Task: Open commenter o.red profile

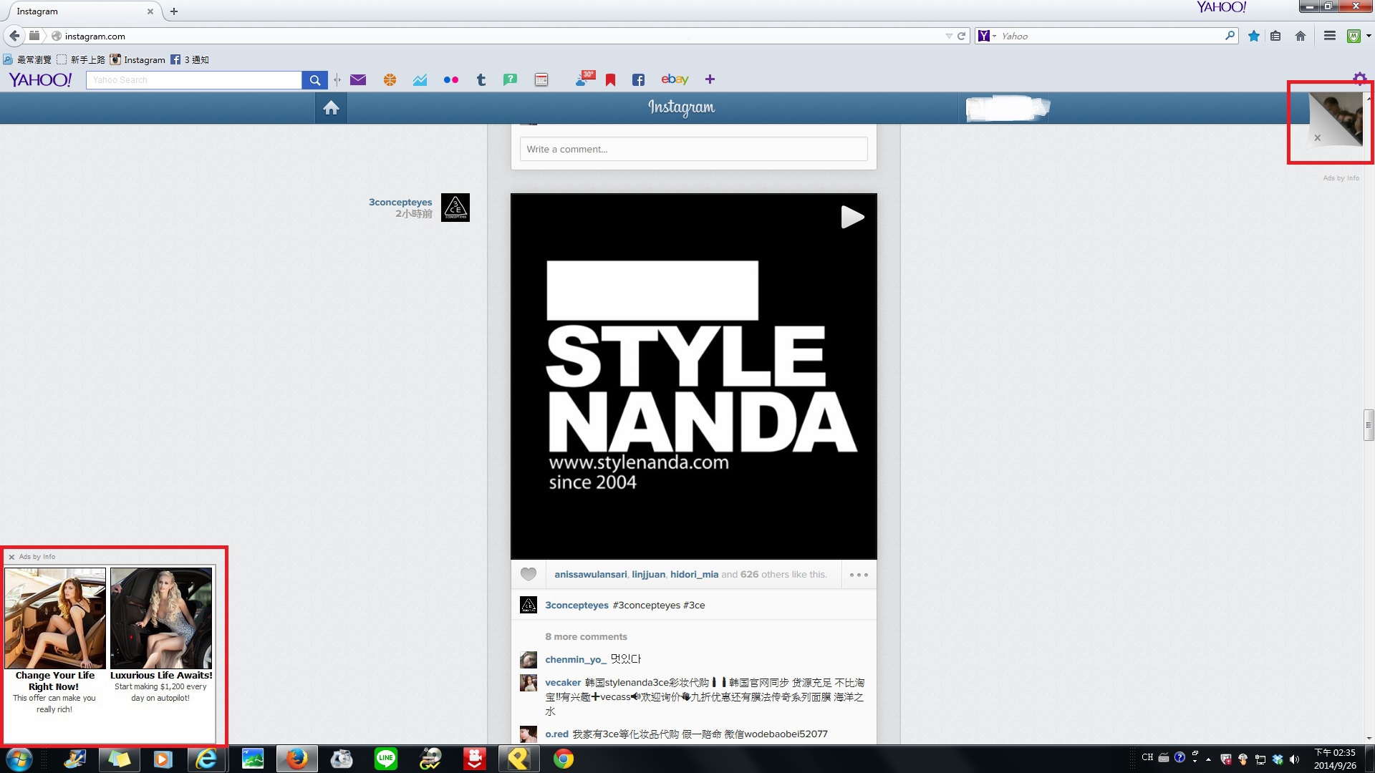Action: point(556,734)
